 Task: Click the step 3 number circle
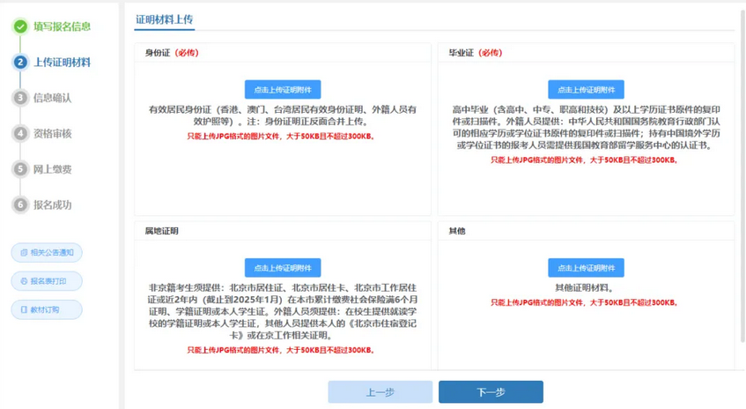point(20,98)
